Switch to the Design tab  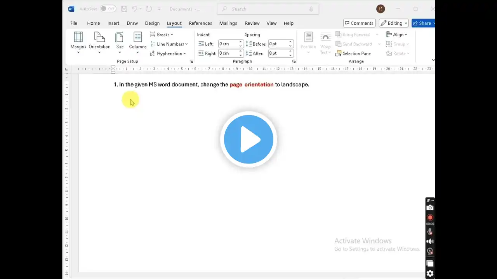152,23
